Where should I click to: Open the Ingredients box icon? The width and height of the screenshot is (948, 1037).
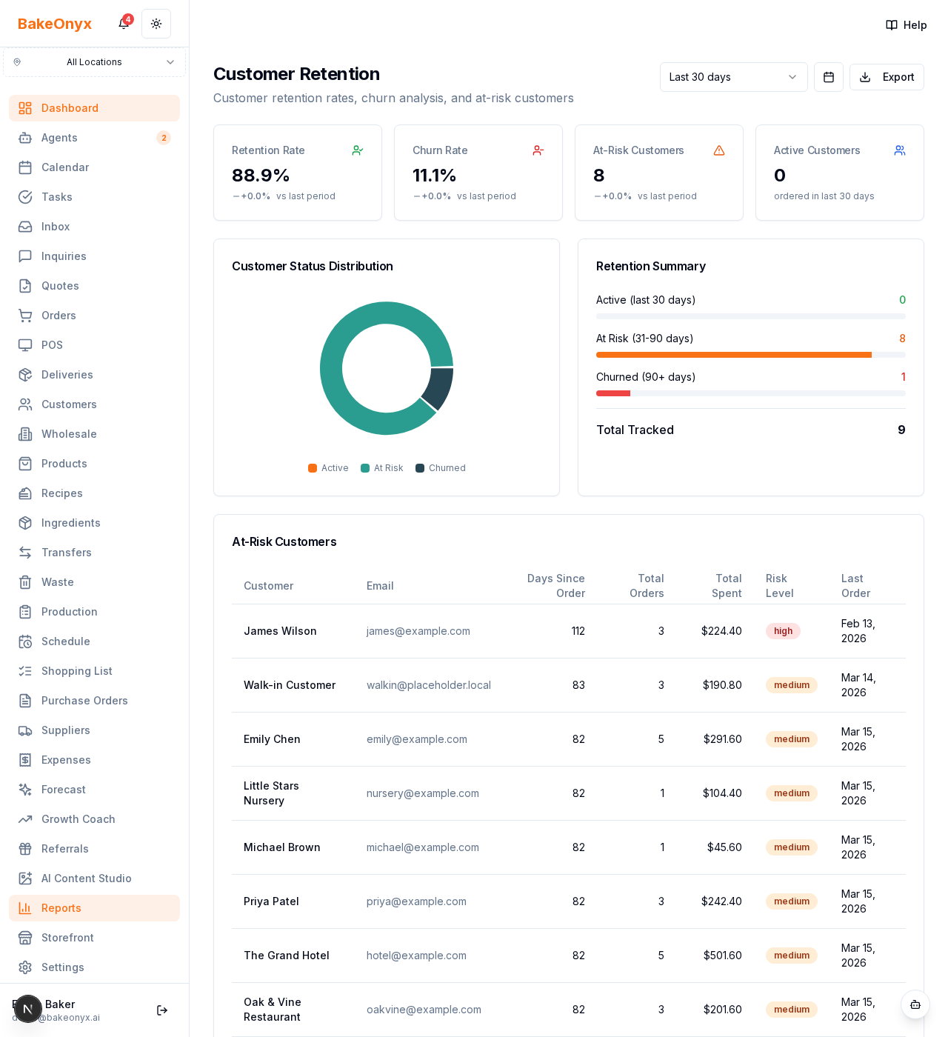pos(25,523)
